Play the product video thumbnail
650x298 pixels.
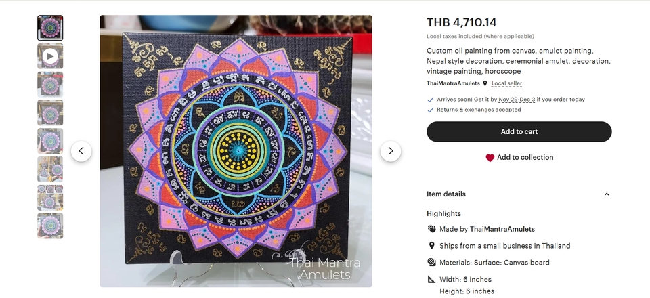[50, 56]
